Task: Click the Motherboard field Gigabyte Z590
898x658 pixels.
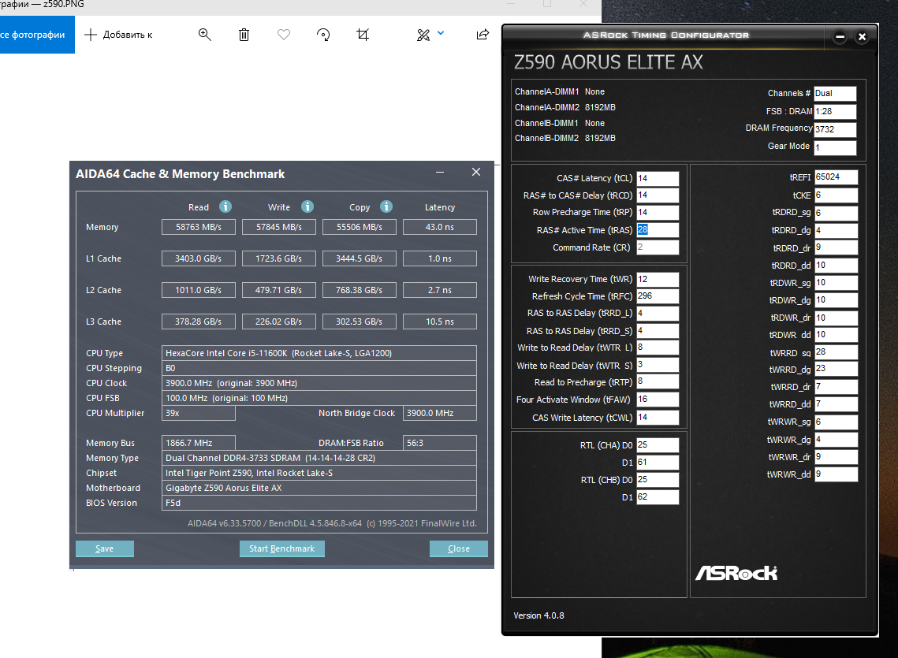Action: tap(319, 488)
